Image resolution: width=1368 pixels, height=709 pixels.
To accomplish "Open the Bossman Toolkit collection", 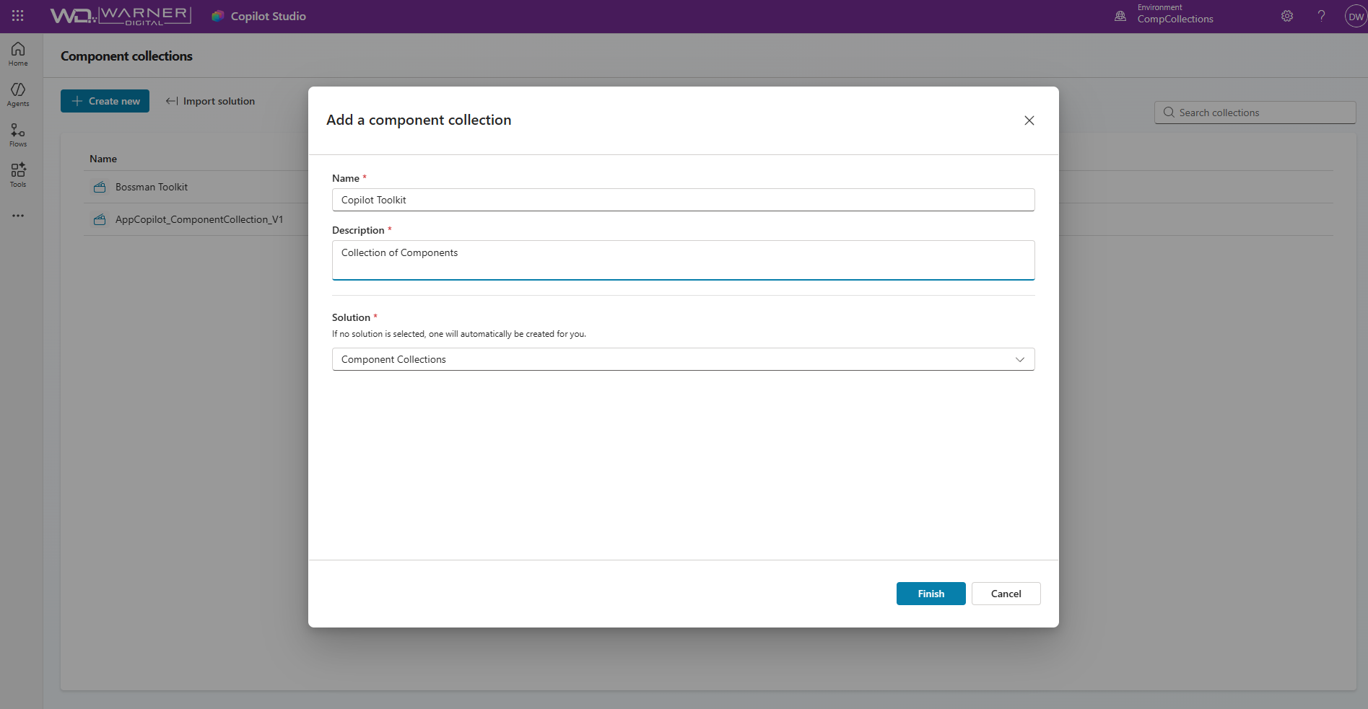I will tap(152, 187).
